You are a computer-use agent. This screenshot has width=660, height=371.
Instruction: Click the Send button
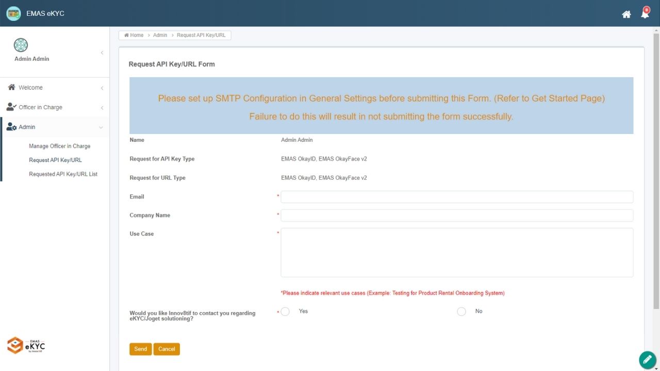click(x=140, y=349)
